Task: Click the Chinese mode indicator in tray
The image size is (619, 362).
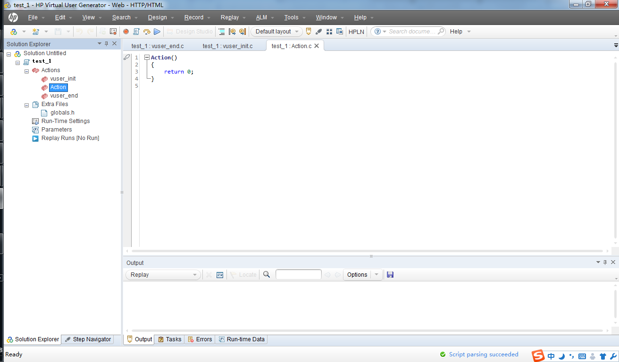Action: tap(551, 356)
